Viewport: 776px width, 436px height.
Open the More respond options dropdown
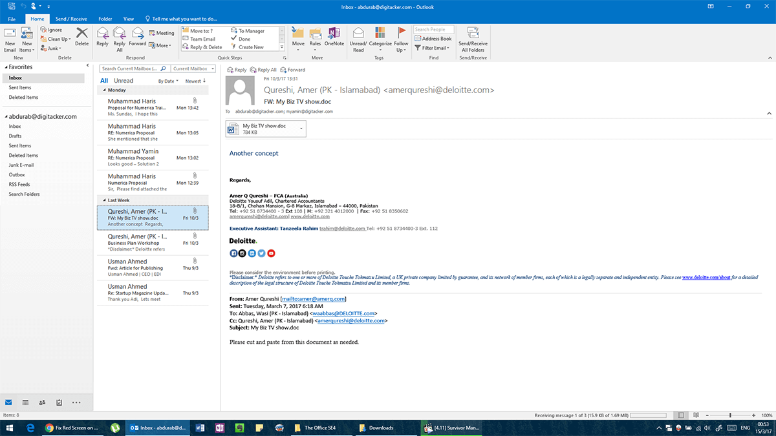click(x=162, y=46)
